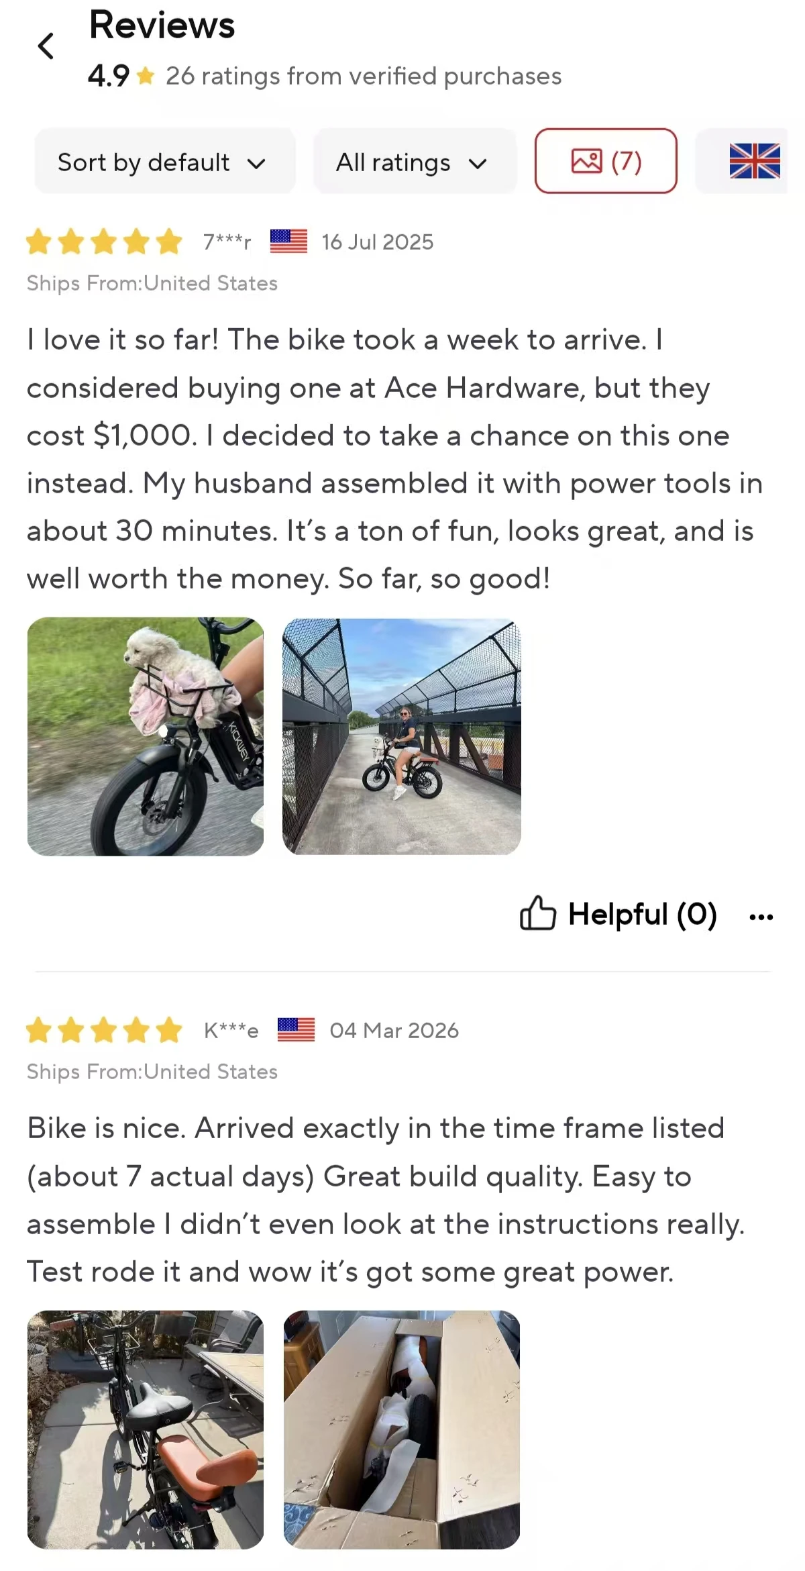Select the UK flag language filter
The height and width of the screenshot is (1571, 805).
(x=754, y=161)
